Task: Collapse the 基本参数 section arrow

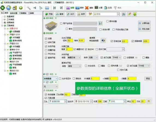Action: coord(56,18)
